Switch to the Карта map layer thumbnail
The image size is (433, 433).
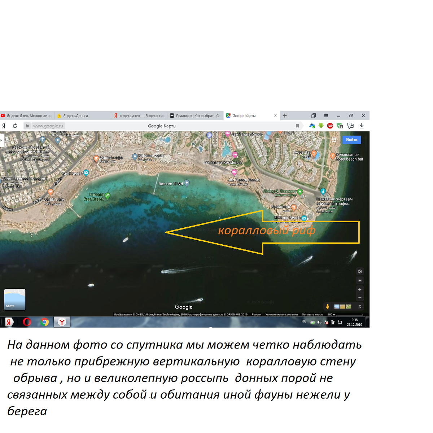click(15, 299)
